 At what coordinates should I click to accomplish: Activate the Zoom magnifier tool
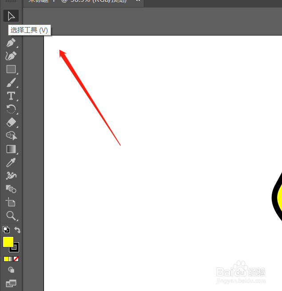coord(11,215)
